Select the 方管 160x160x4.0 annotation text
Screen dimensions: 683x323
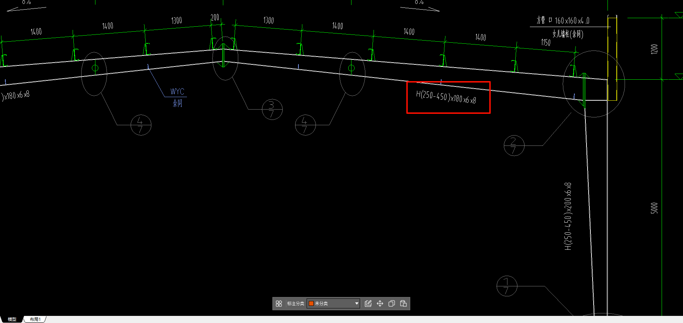coord(563,20)
